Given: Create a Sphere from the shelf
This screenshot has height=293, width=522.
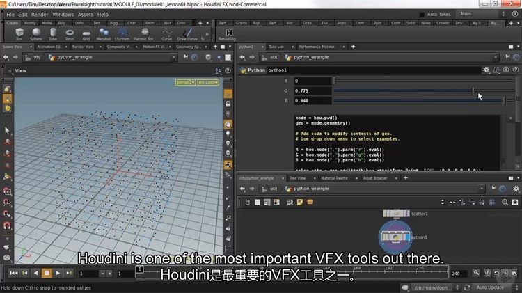Looking at the screenshot, I should pos(36,34).
